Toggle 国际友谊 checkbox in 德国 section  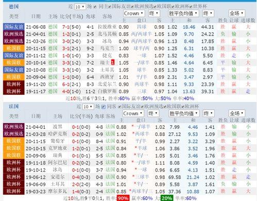pyautogui.click(x=110, y=7)
